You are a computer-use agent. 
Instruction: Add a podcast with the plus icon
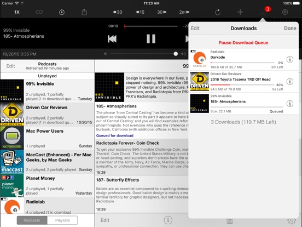point(240,12)
